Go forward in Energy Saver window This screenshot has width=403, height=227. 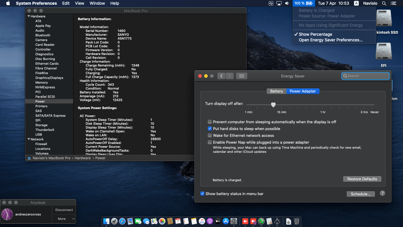click(230, 76)
